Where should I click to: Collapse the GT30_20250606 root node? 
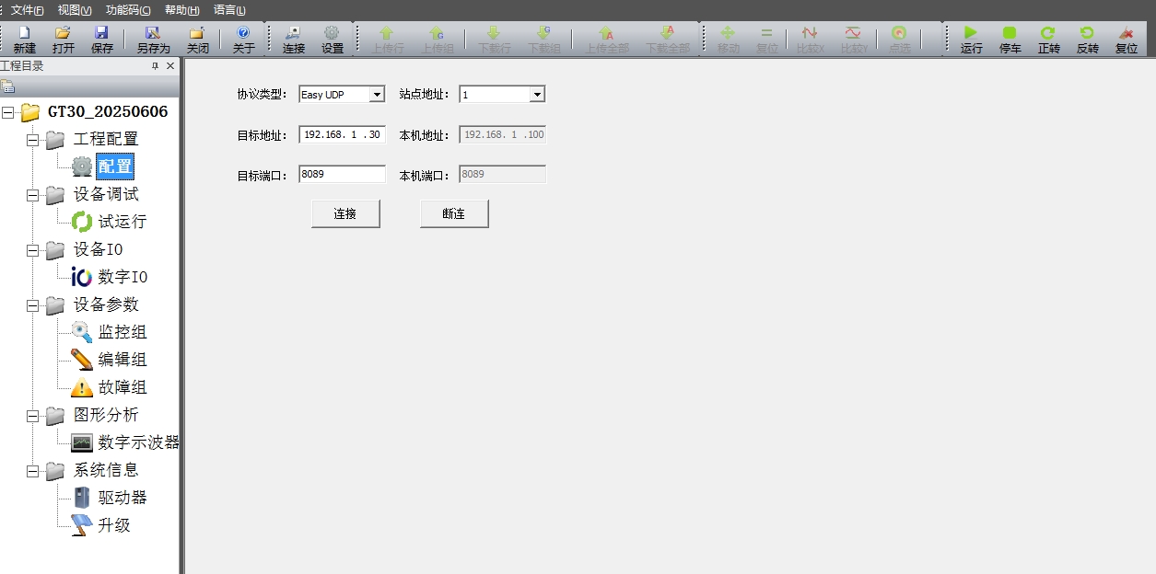point(8,112)
